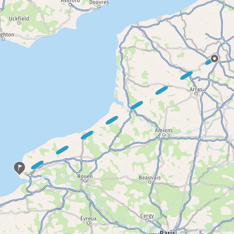Select the Douvres town label
Image resolution: width=234 pixels, height=234 pixels.
click(99, 2)
